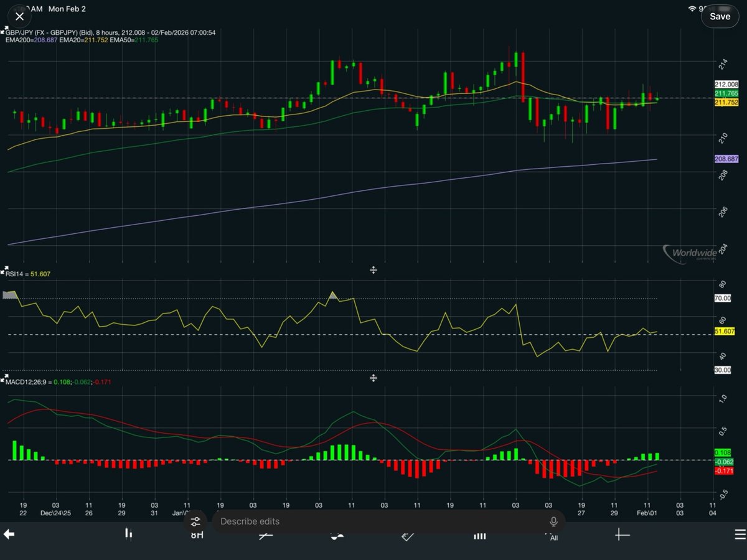
Task: Go back with the left arrow icon
Action: click(9, 534)
